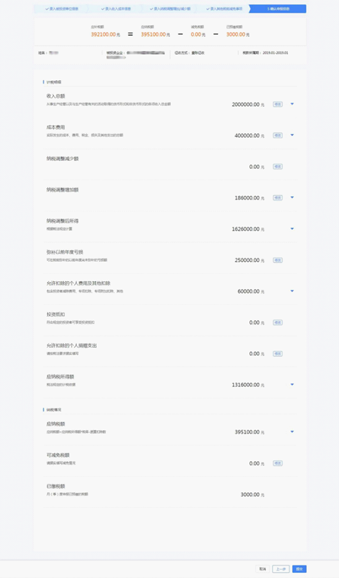The image size is (339, 578).
Task: Click 修改 for 弥补以前年度亏损
Action: pyautogui.click(x=278, y=260)
